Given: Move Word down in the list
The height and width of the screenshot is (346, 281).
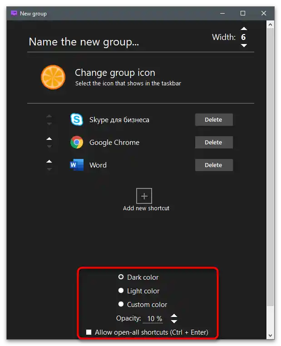Looking at the screenshot, I should point(49,169).
